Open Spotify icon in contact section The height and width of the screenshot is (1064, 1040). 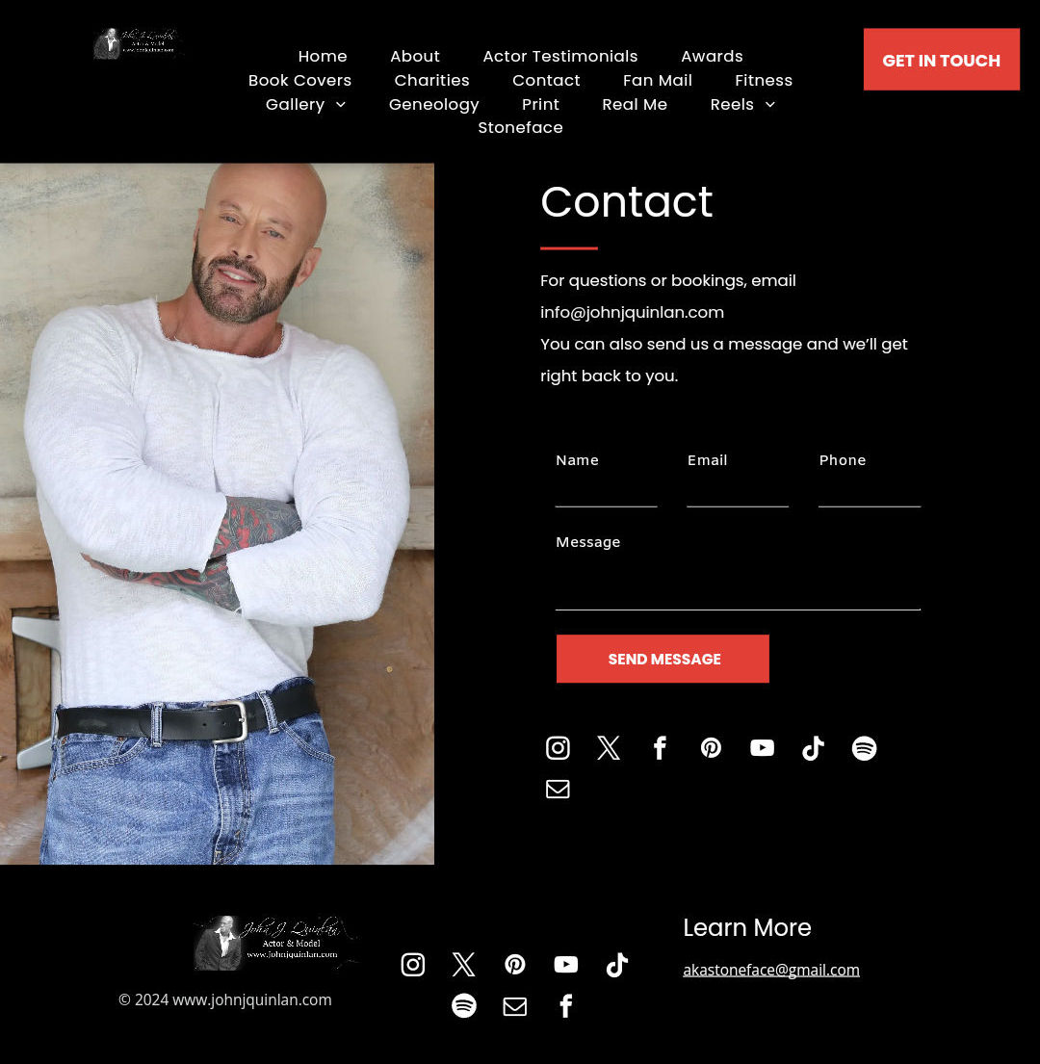tap(865, 748)
